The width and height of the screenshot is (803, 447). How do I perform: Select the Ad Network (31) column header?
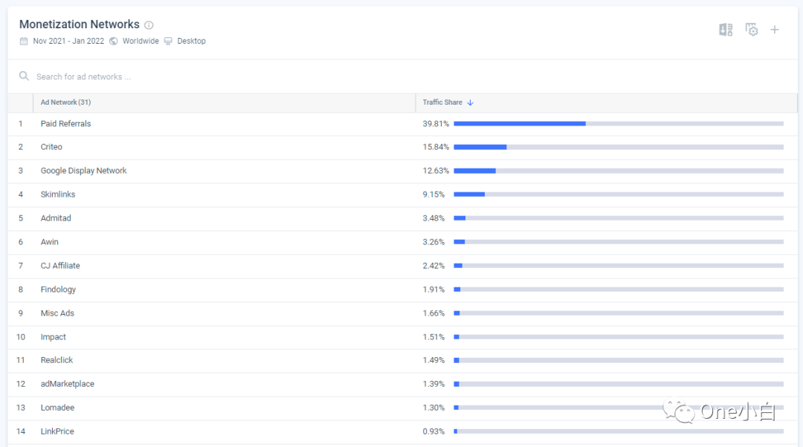pyautogui.click(x=65, y=102)
